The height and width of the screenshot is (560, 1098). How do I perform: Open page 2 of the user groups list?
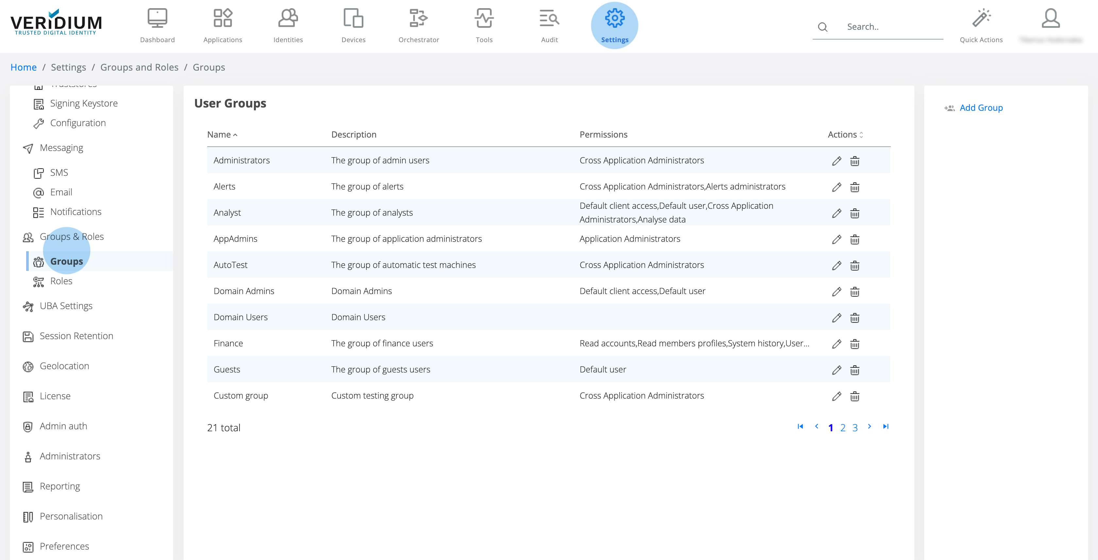point(843,427)
